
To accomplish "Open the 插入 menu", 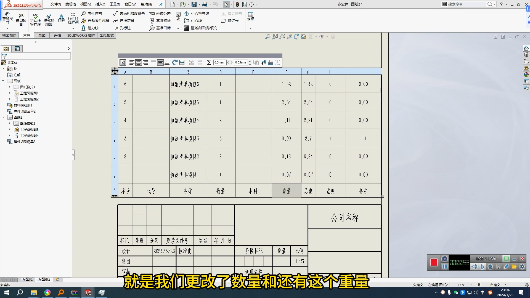I will click(x=100, y=4).
